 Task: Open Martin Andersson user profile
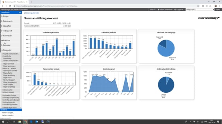(x=165, y=10)
